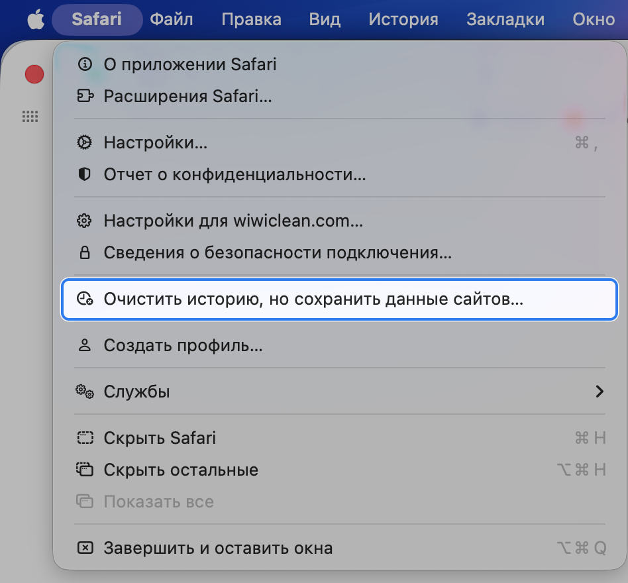This screenshot has height=583, width=628.
Task: Open Отчет о конфиденциальности…
Action: pyautogui.click(x=340, y=175)
